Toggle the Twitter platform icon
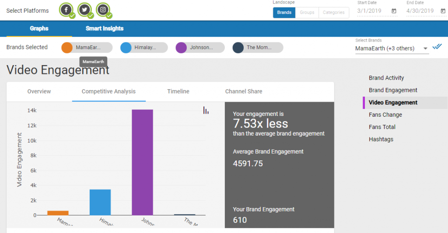448x233 pixels. tap(84, 10)
